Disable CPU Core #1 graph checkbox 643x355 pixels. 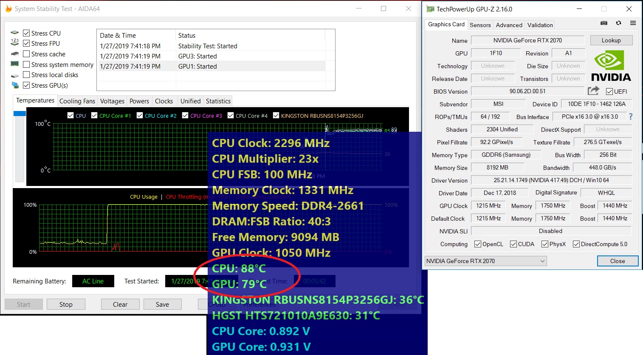pyautogui.click(x=94, y=115)
